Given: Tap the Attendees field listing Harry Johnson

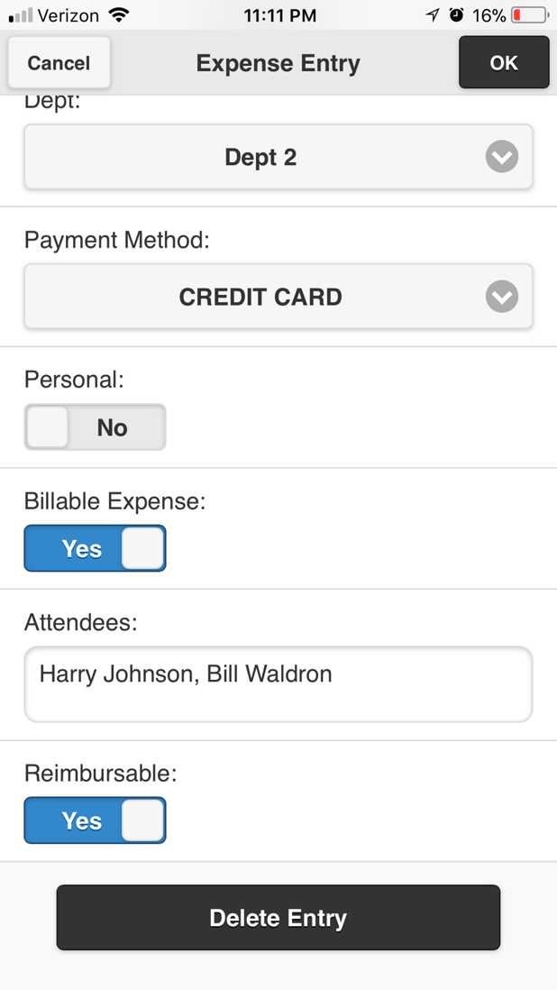Looking at the screenshot, I should pyautogui.click(x=278, y=683).
